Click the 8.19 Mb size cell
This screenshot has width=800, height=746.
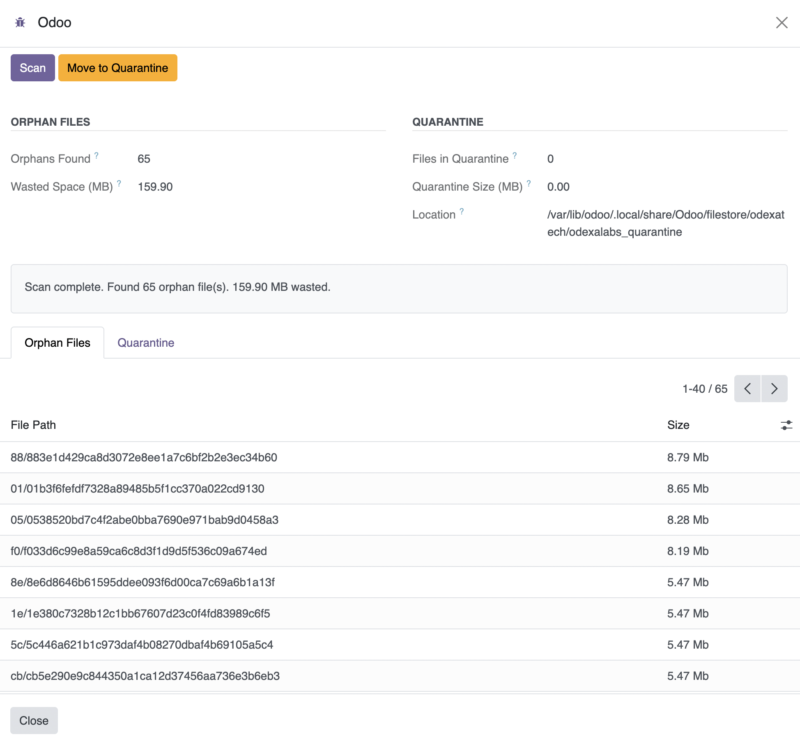point(688,551)
